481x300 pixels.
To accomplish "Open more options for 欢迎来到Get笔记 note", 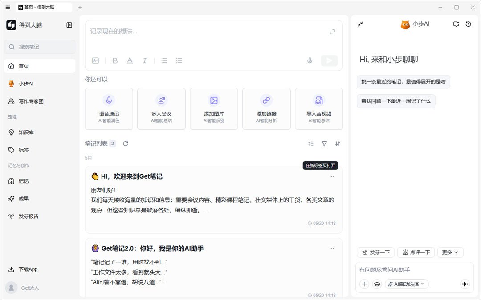I will tap(332, 176).
